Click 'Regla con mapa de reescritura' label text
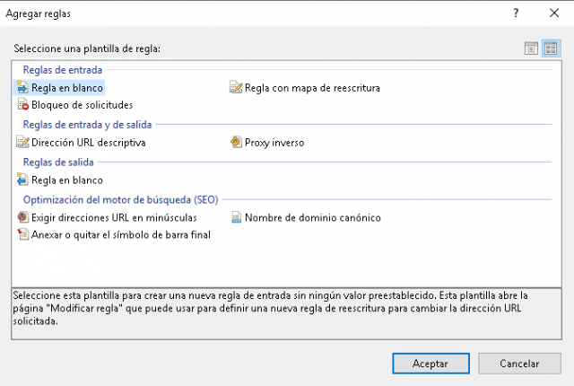 click(312, 88)
